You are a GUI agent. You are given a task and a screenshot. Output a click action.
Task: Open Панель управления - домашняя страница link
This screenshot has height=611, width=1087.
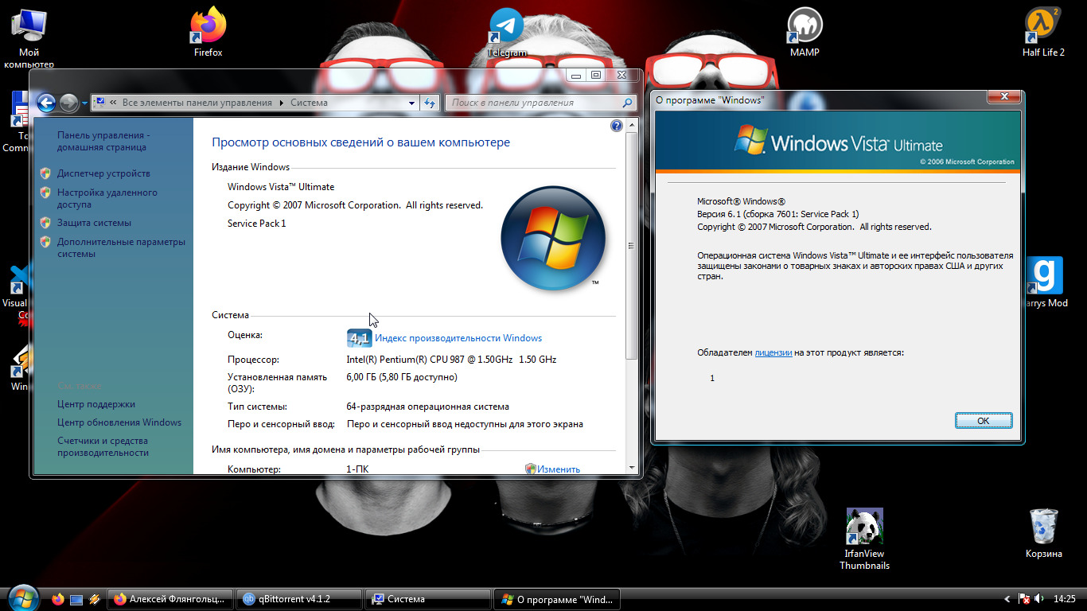(x=103, y=141)
